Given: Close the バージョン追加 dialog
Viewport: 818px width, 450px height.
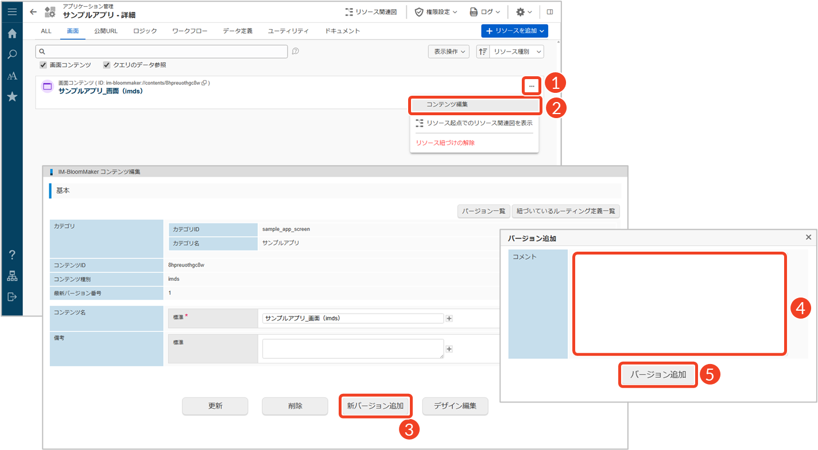Looking at the screenshot, I should click(808, 237).
